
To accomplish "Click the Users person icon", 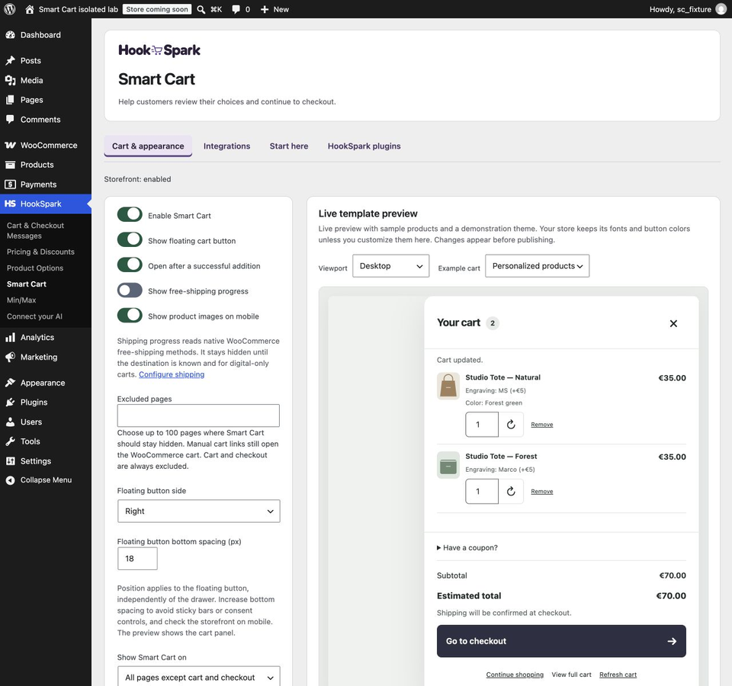I will click(x=10, y=422).
